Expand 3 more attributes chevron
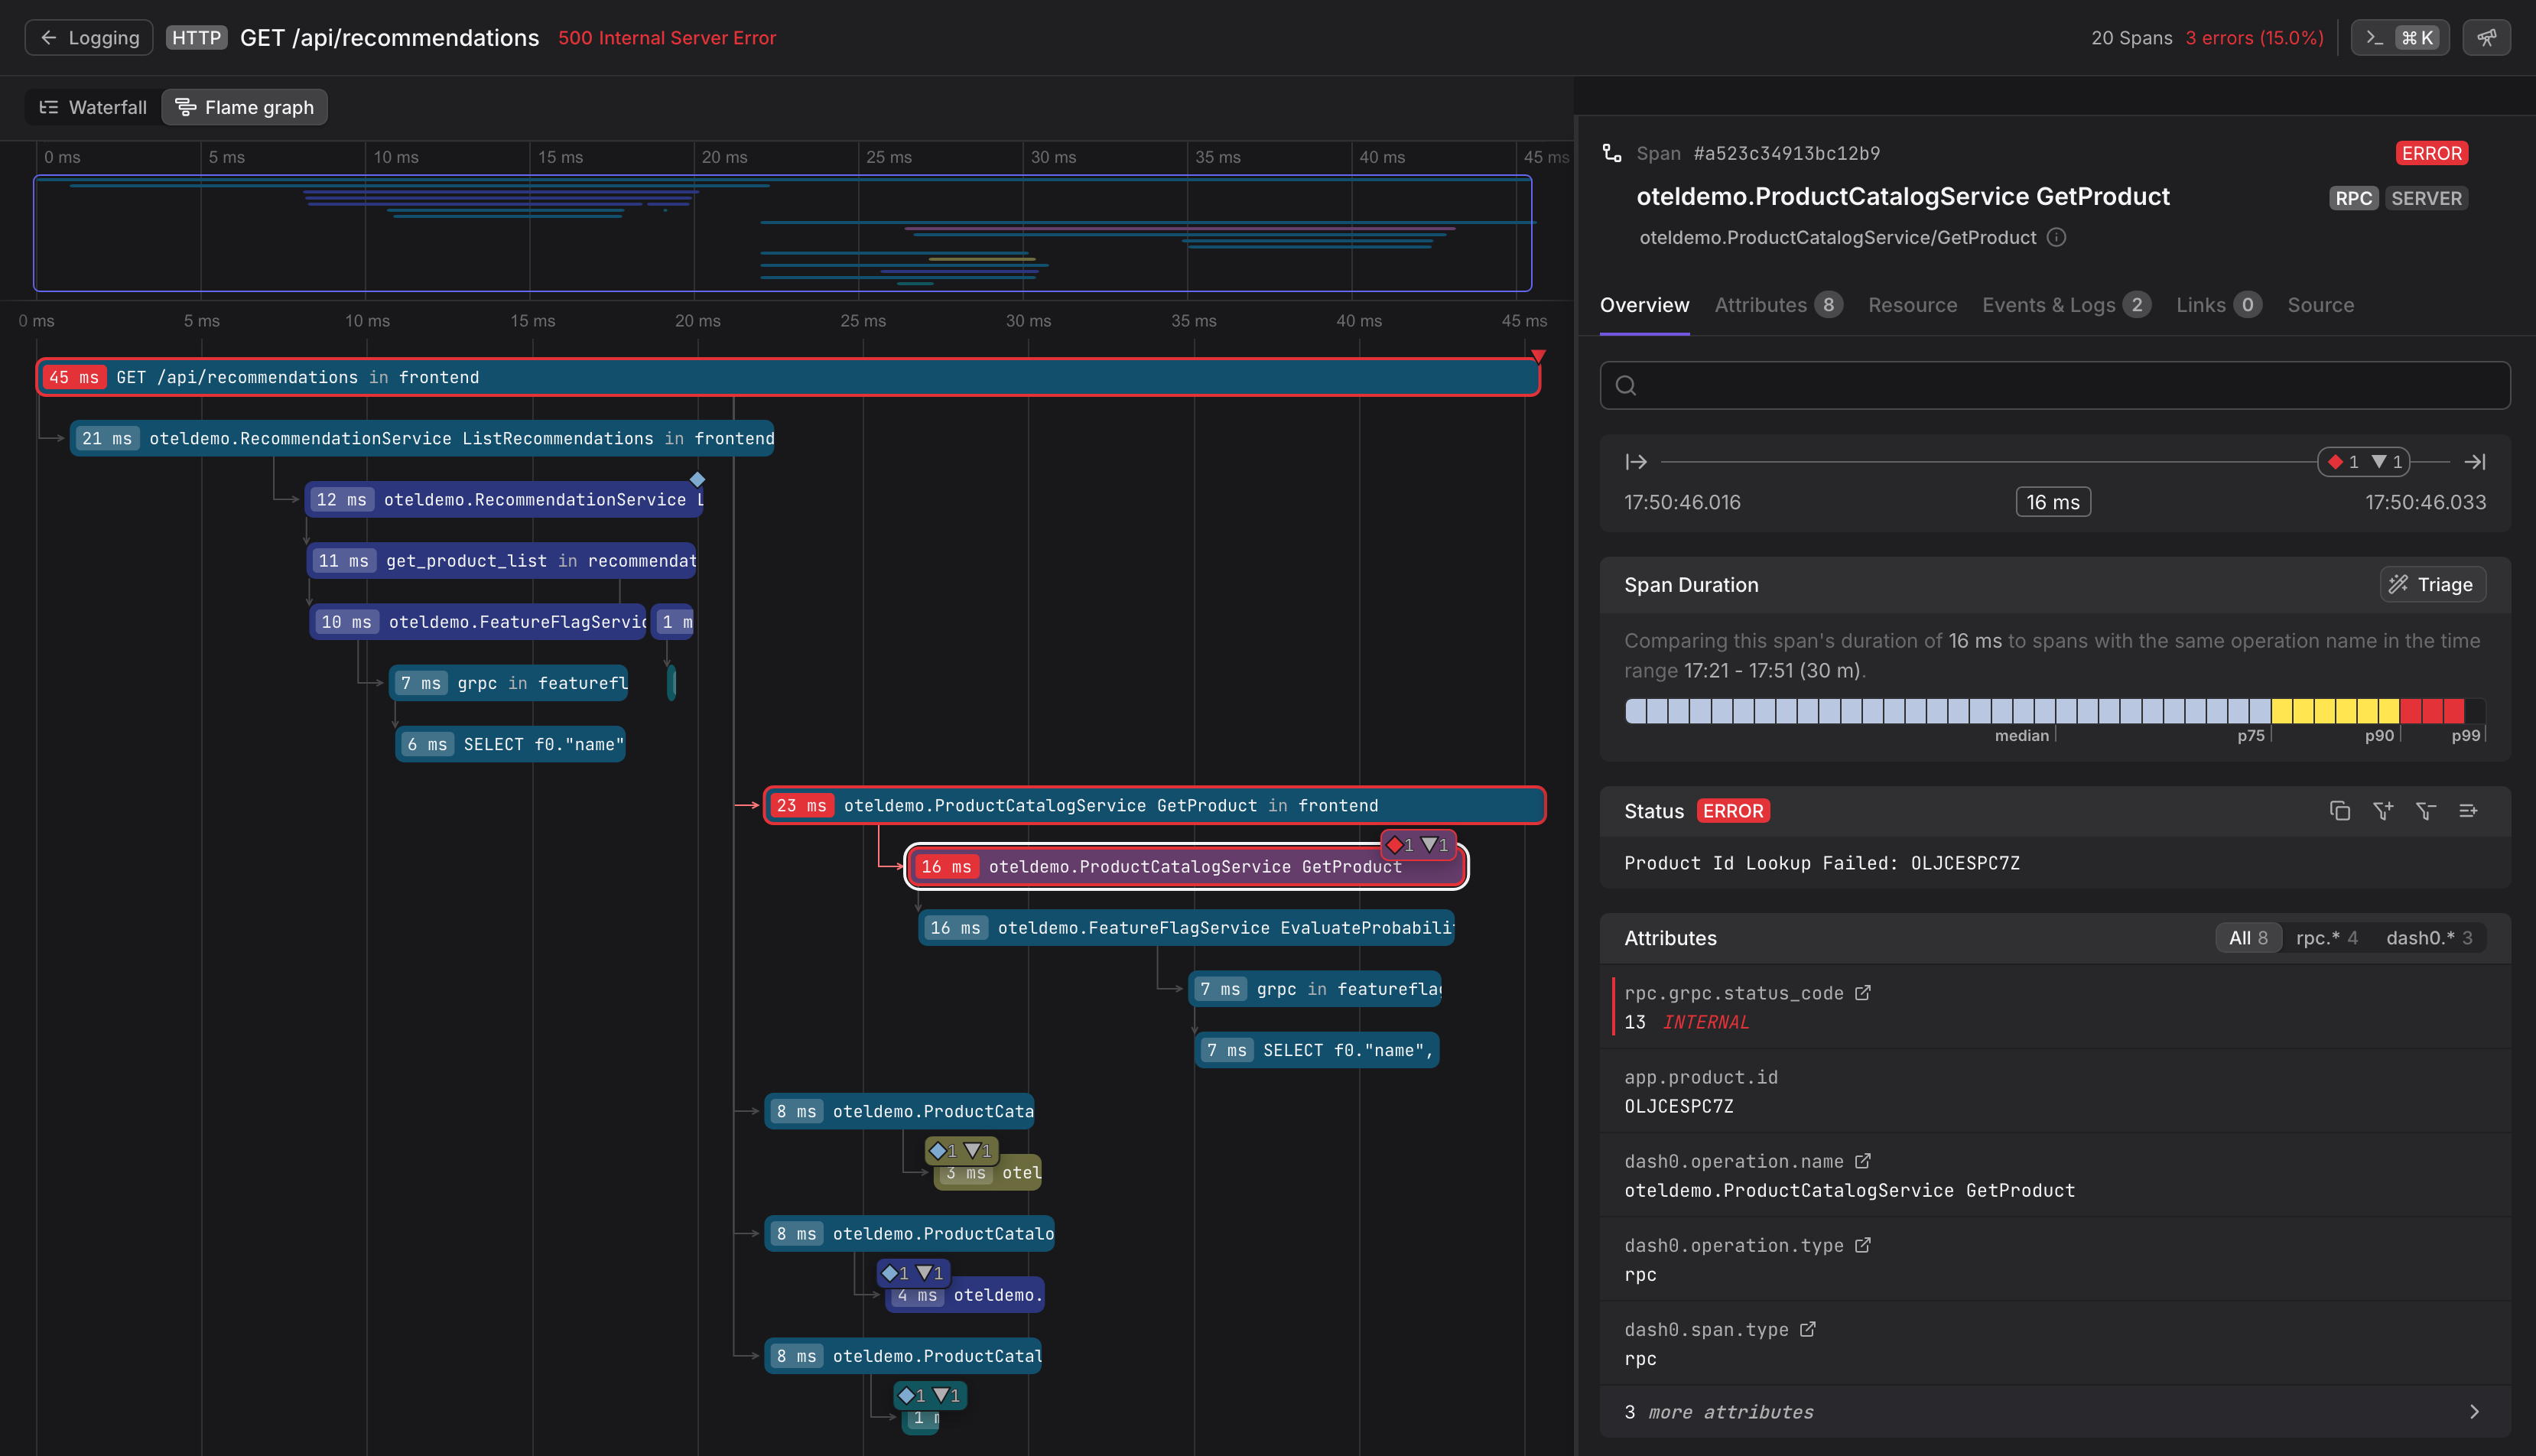The image size is (2536, 1456). [x=2474, y=1412]
